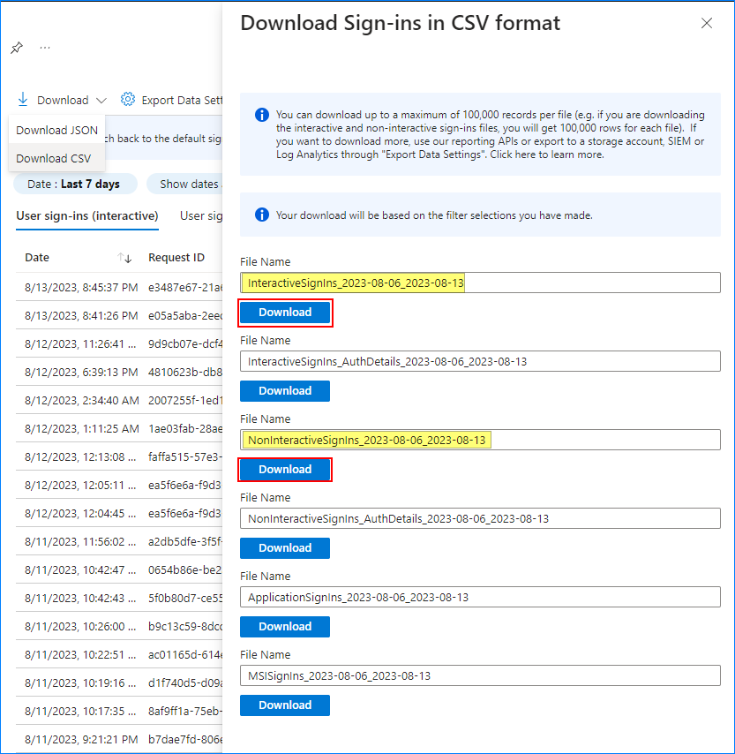Click the info icon beside the 100,000 records note

pyautogui.click(x=261, y=115)
